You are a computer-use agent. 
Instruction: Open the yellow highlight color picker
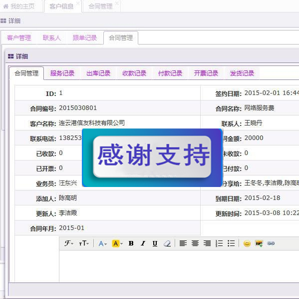click(x=117, y=243)
